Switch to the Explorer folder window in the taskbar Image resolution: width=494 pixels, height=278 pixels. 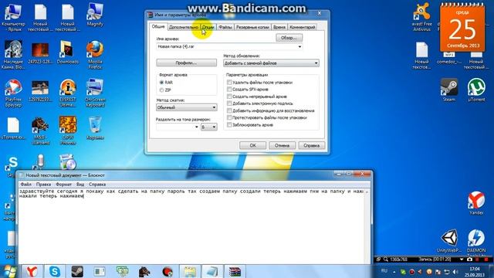[x=190, y=271]
